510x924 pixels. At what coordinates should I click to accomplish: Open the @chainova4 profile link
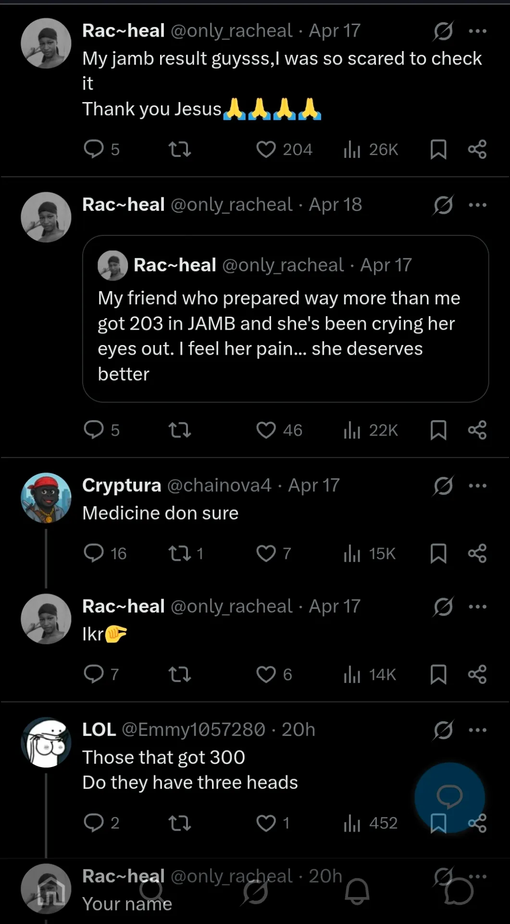coord(219,486)
